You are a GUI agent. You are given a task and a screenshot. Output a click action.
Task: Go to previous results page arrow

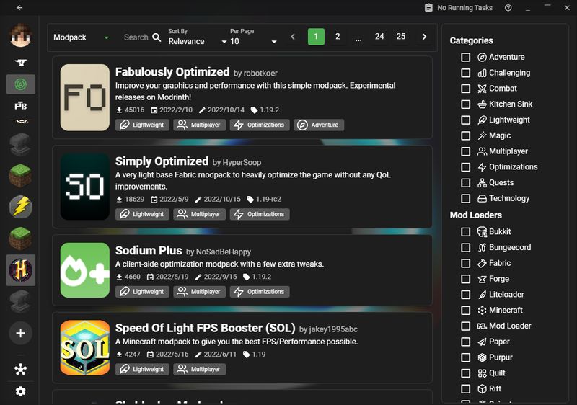(x=293, y=36)
